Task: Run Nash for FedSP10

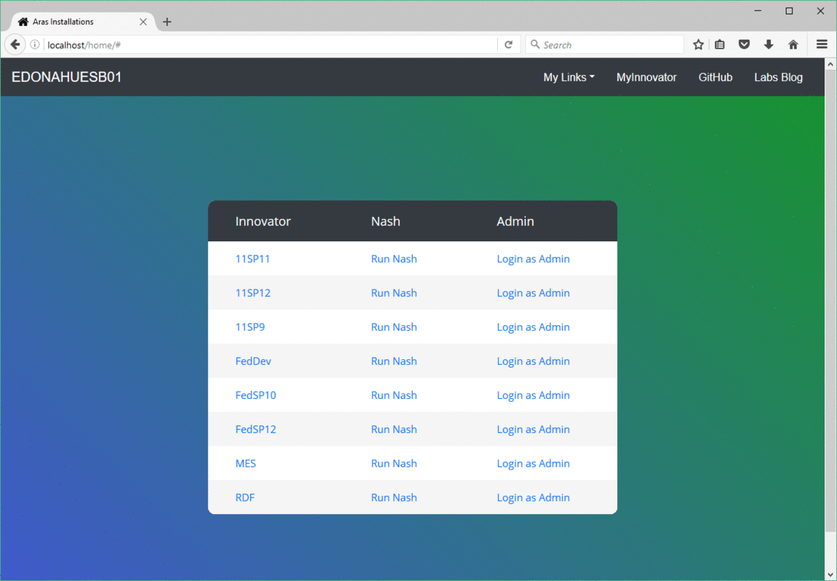Action: (x=394, y=395)
